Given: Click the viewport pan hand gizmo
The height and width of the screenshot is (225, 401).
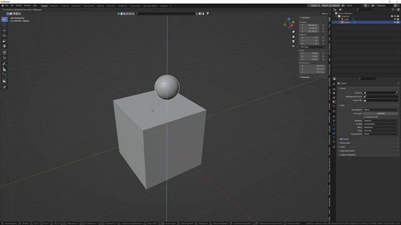Looking at the screenshot, I should [x=293, y=37].
